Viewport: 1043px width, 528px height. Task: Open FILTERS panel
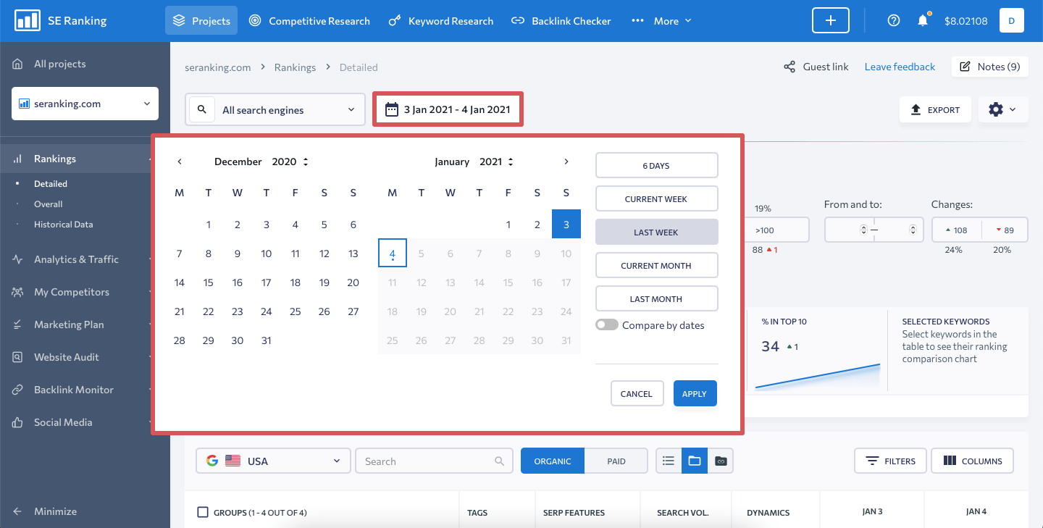click(x=890, y=461)
